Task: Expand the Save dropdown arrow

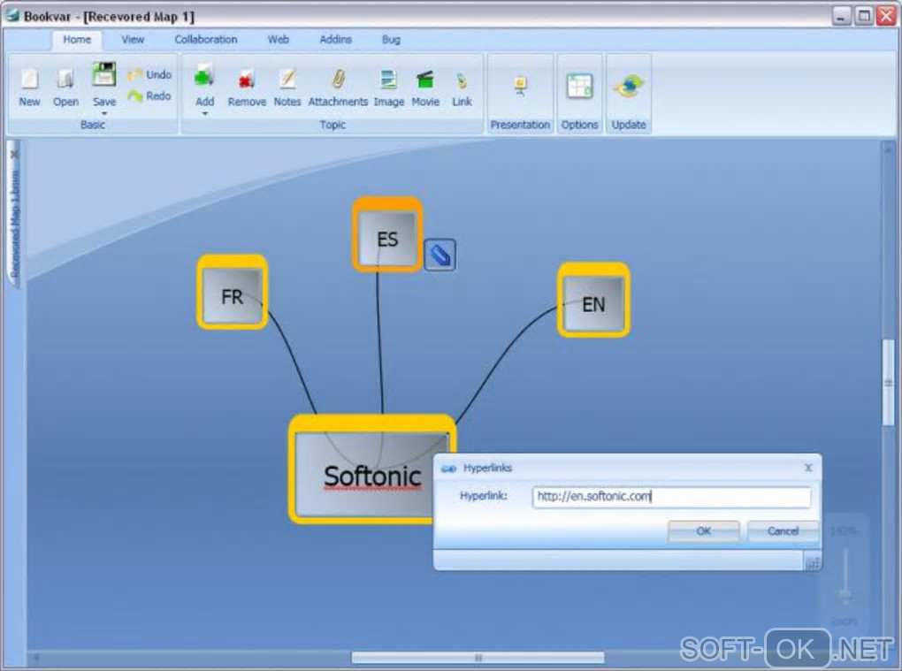Action: click(x=104, y=112)
